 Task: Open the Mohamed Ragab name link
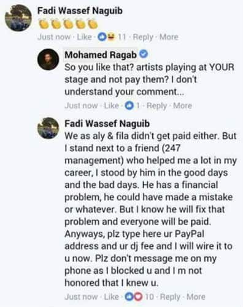click(101, 55)
